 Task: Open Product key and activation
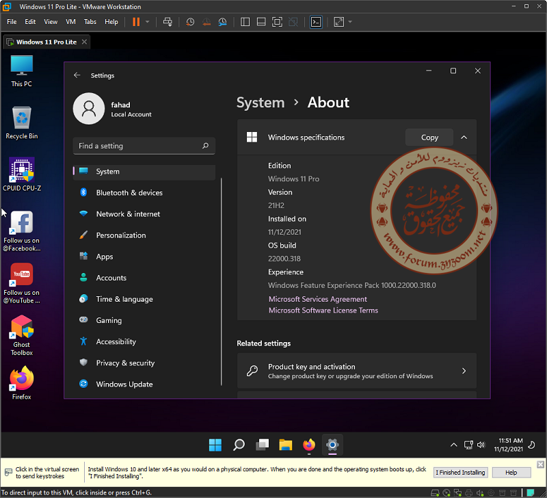(356, 371)
